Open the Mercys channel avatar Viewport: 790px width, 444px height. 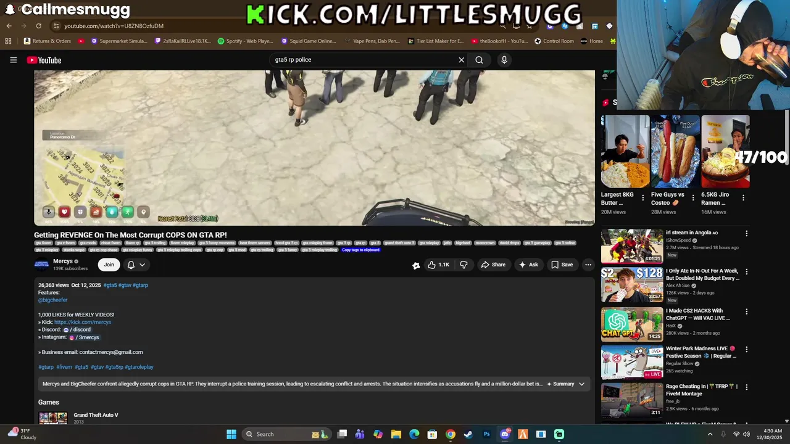pyautogui.click(x=41, y=265)
